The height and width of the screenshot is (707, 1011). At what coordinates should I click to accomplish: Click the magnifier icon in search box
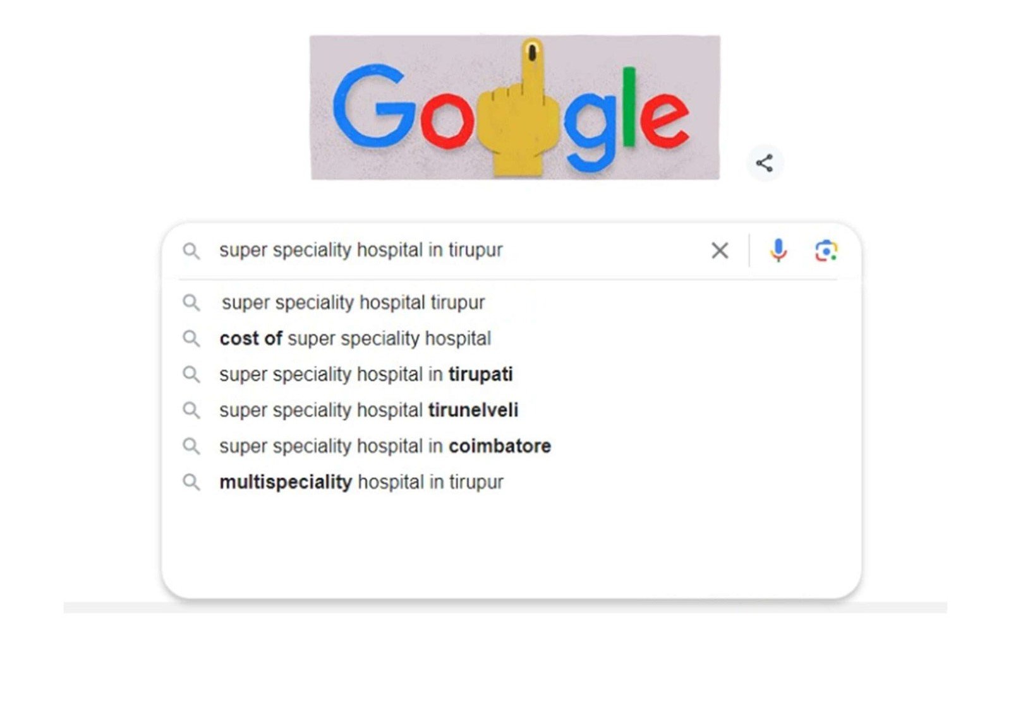(191, 251)
